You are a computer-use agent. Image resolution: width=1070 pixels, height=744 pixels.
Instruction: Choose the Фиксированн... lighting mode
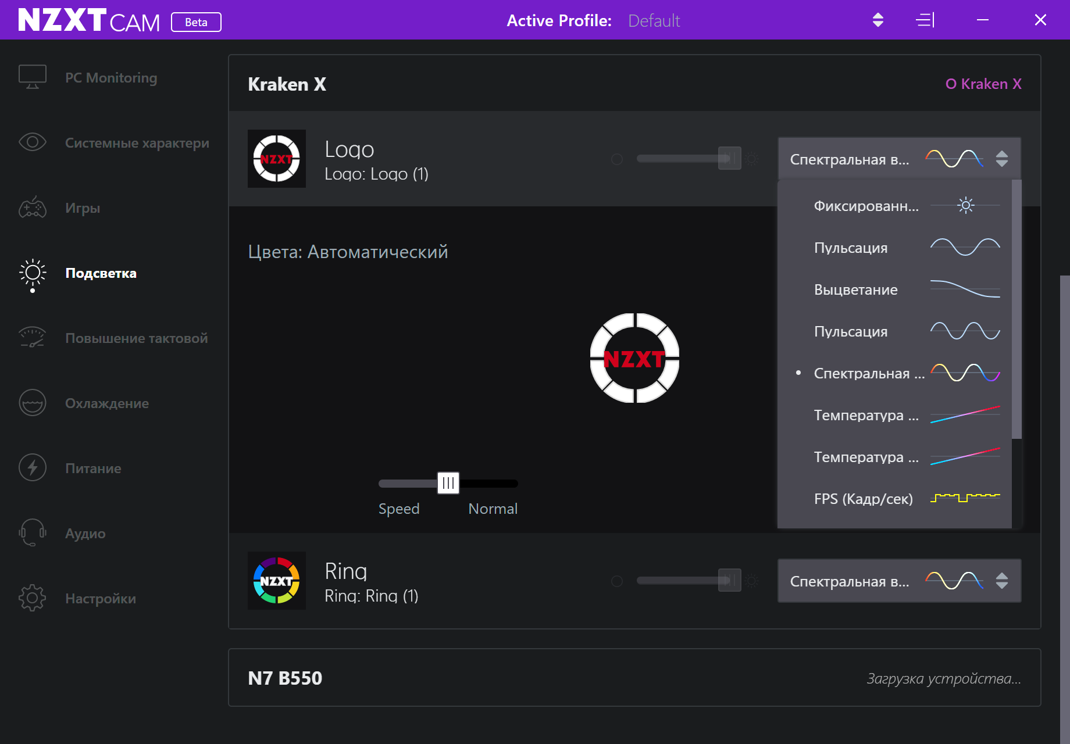896,206
